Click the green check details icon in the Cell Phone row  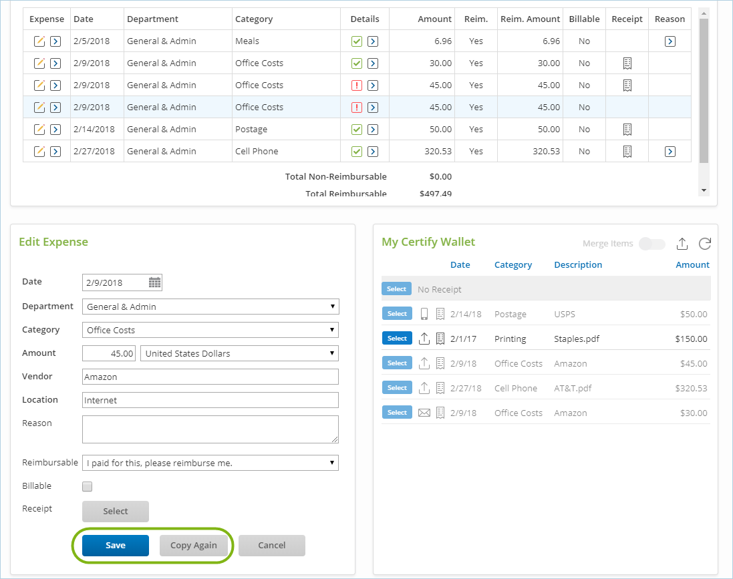[357, 151]
